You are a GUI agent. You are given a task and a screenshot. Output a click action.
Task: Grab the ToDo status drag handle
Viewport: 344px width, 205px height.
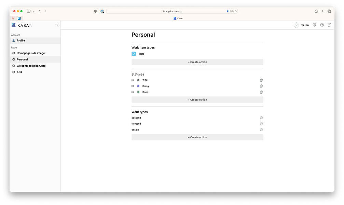click(133, 80)
